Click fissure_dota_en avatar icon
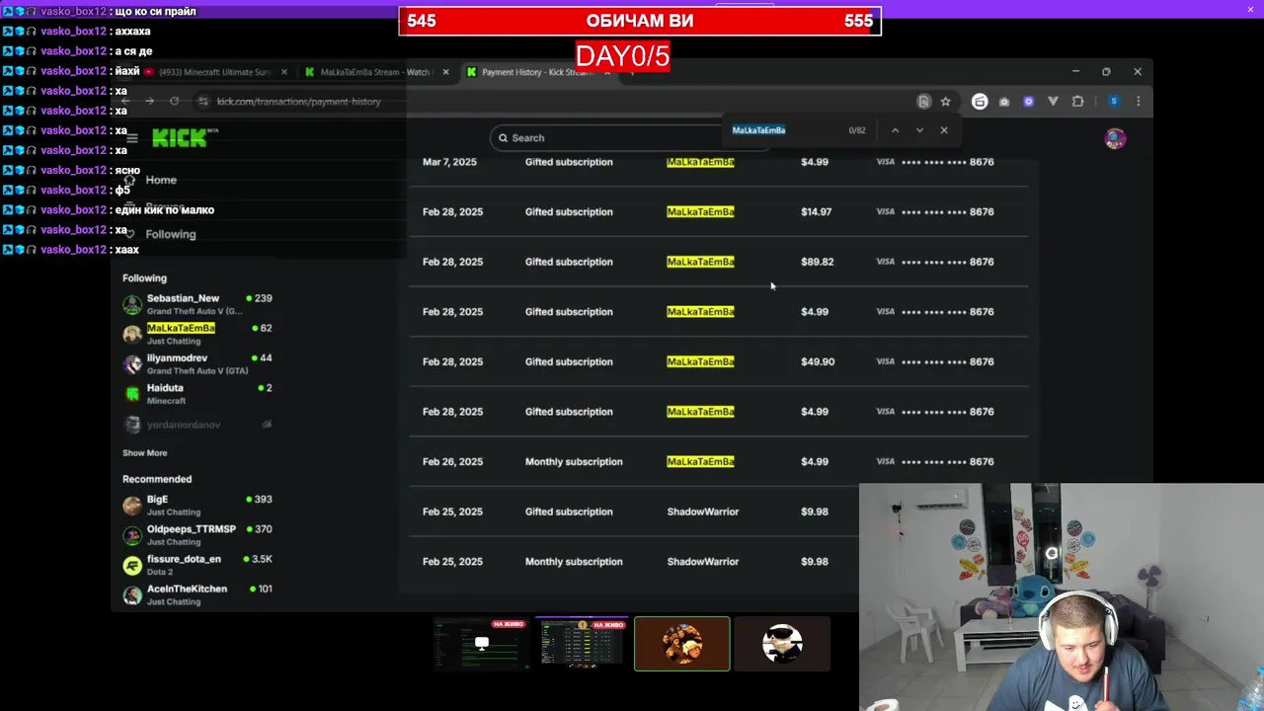 point(132,565)
